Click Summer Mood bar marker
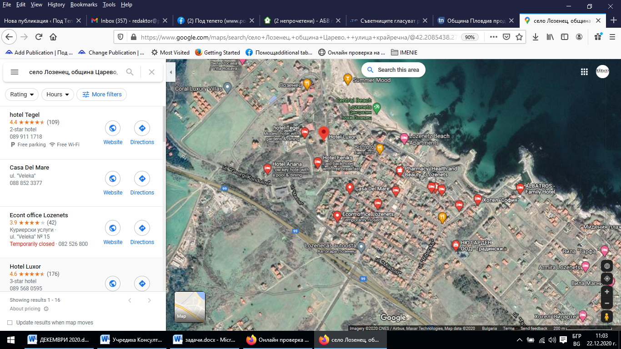The image size is (621, 349). tap(347, 79)
